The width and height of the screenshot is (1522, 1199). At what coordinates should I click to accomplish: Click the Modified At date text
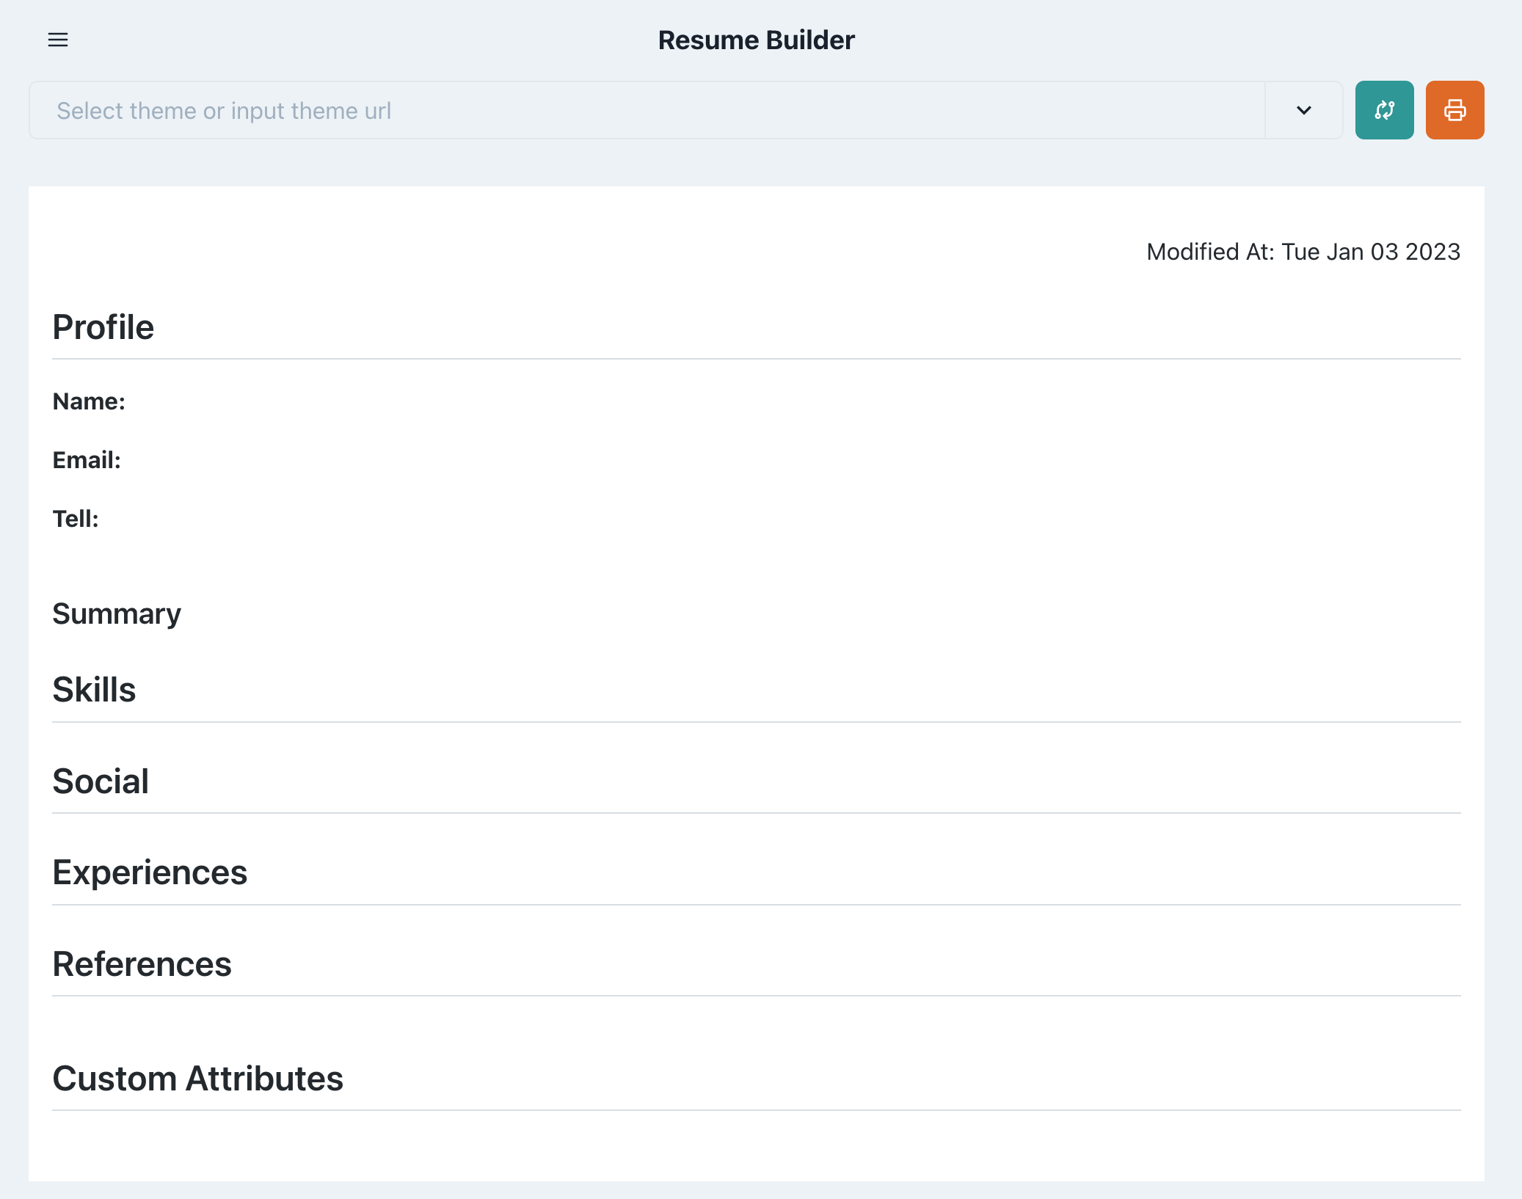click(1303, 252)
